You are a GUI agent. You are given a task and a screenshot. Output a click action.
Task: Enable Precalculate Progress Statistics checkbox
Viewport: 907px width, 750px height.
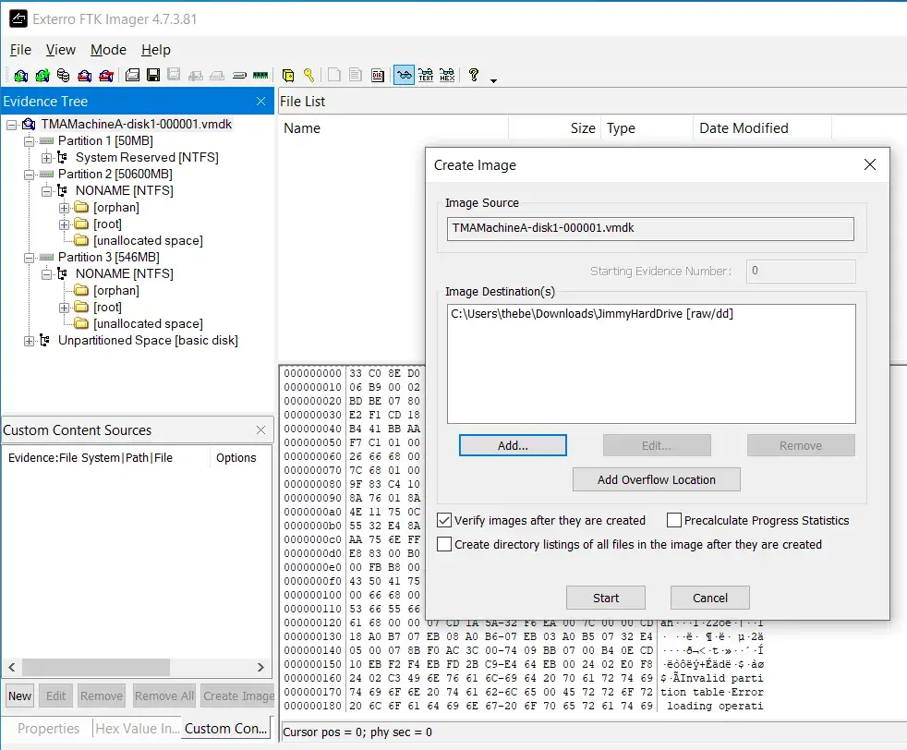674,520
